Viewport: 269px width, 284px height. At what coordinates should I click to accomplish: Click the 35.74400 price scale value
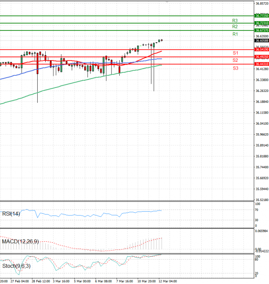pyautogui.click(x=262, y=167)
